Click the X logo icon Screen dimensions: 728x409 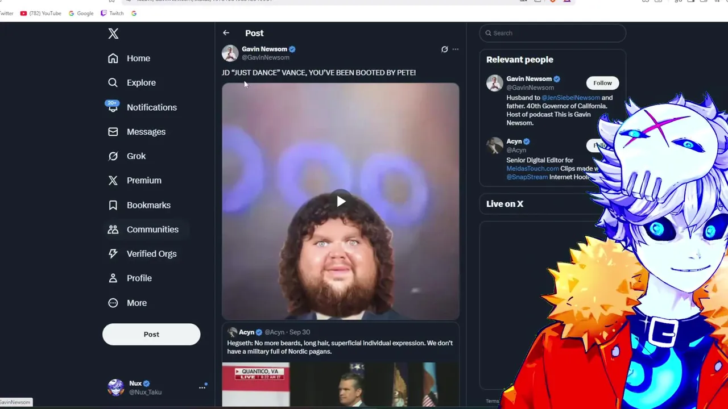click(113, 34)
